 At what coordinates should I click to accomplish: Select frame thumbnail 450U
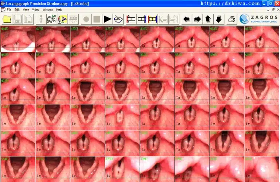point(87,39)
